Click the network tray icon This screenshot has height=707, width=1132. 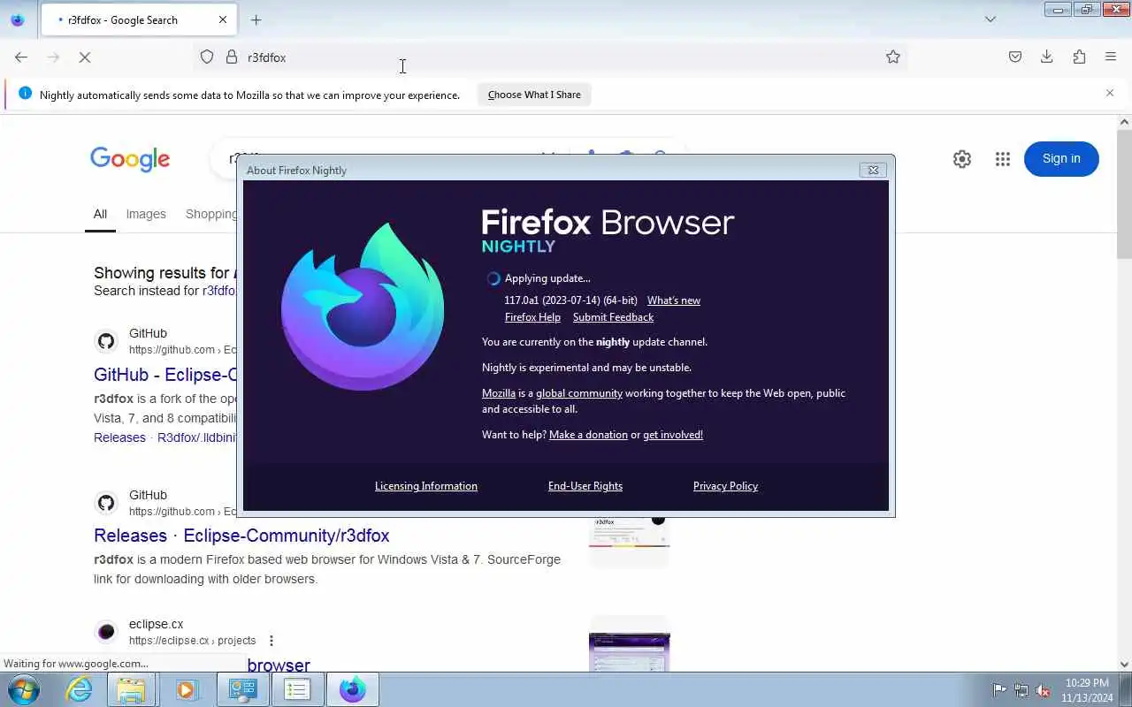1021,690
